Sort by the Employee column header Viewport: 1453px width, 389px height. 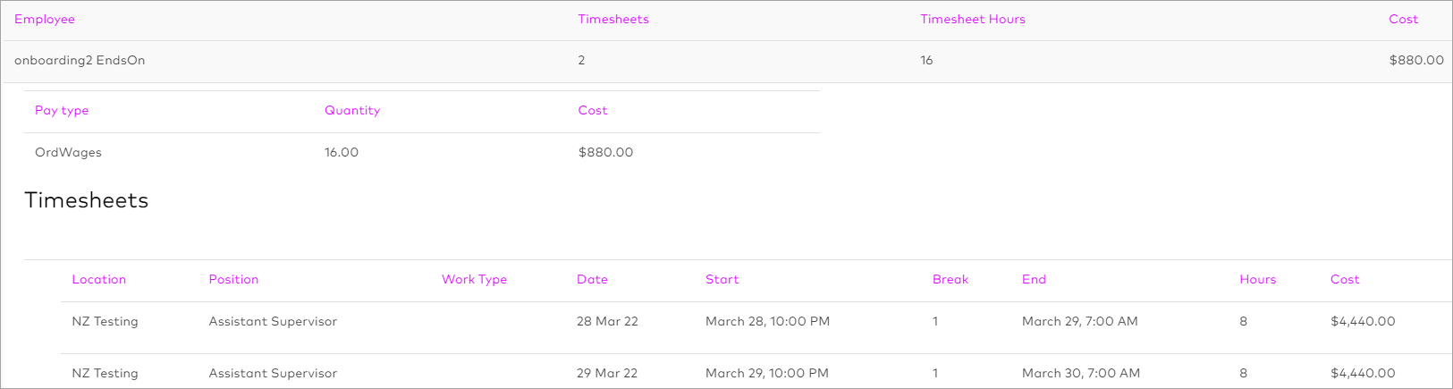click(45, 20)
